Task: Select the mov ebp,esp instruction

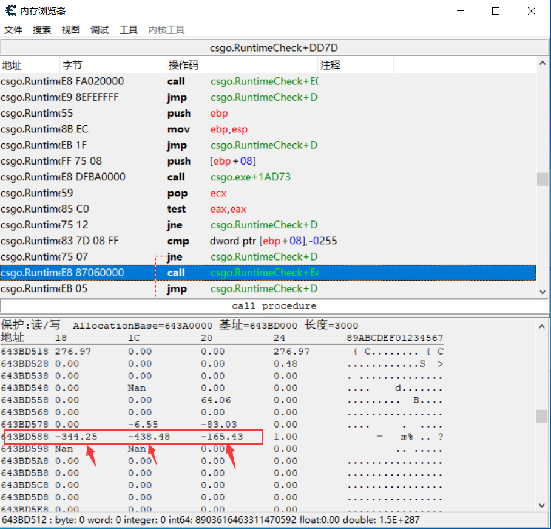Action: [268, 129]
